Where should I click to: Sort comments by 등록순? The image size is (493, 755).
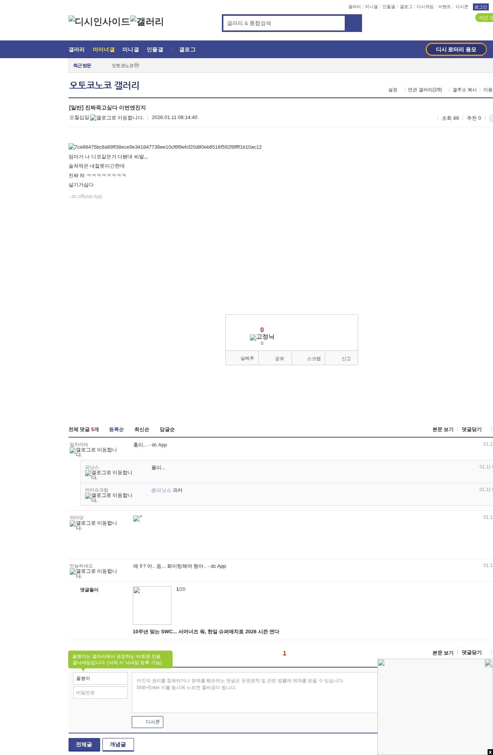pyautogui.click(x=116, y=430)
